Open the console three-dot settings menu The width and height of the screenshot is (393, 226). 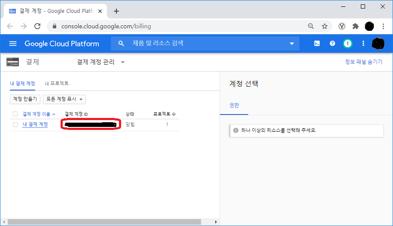click(x=363, y=44)
